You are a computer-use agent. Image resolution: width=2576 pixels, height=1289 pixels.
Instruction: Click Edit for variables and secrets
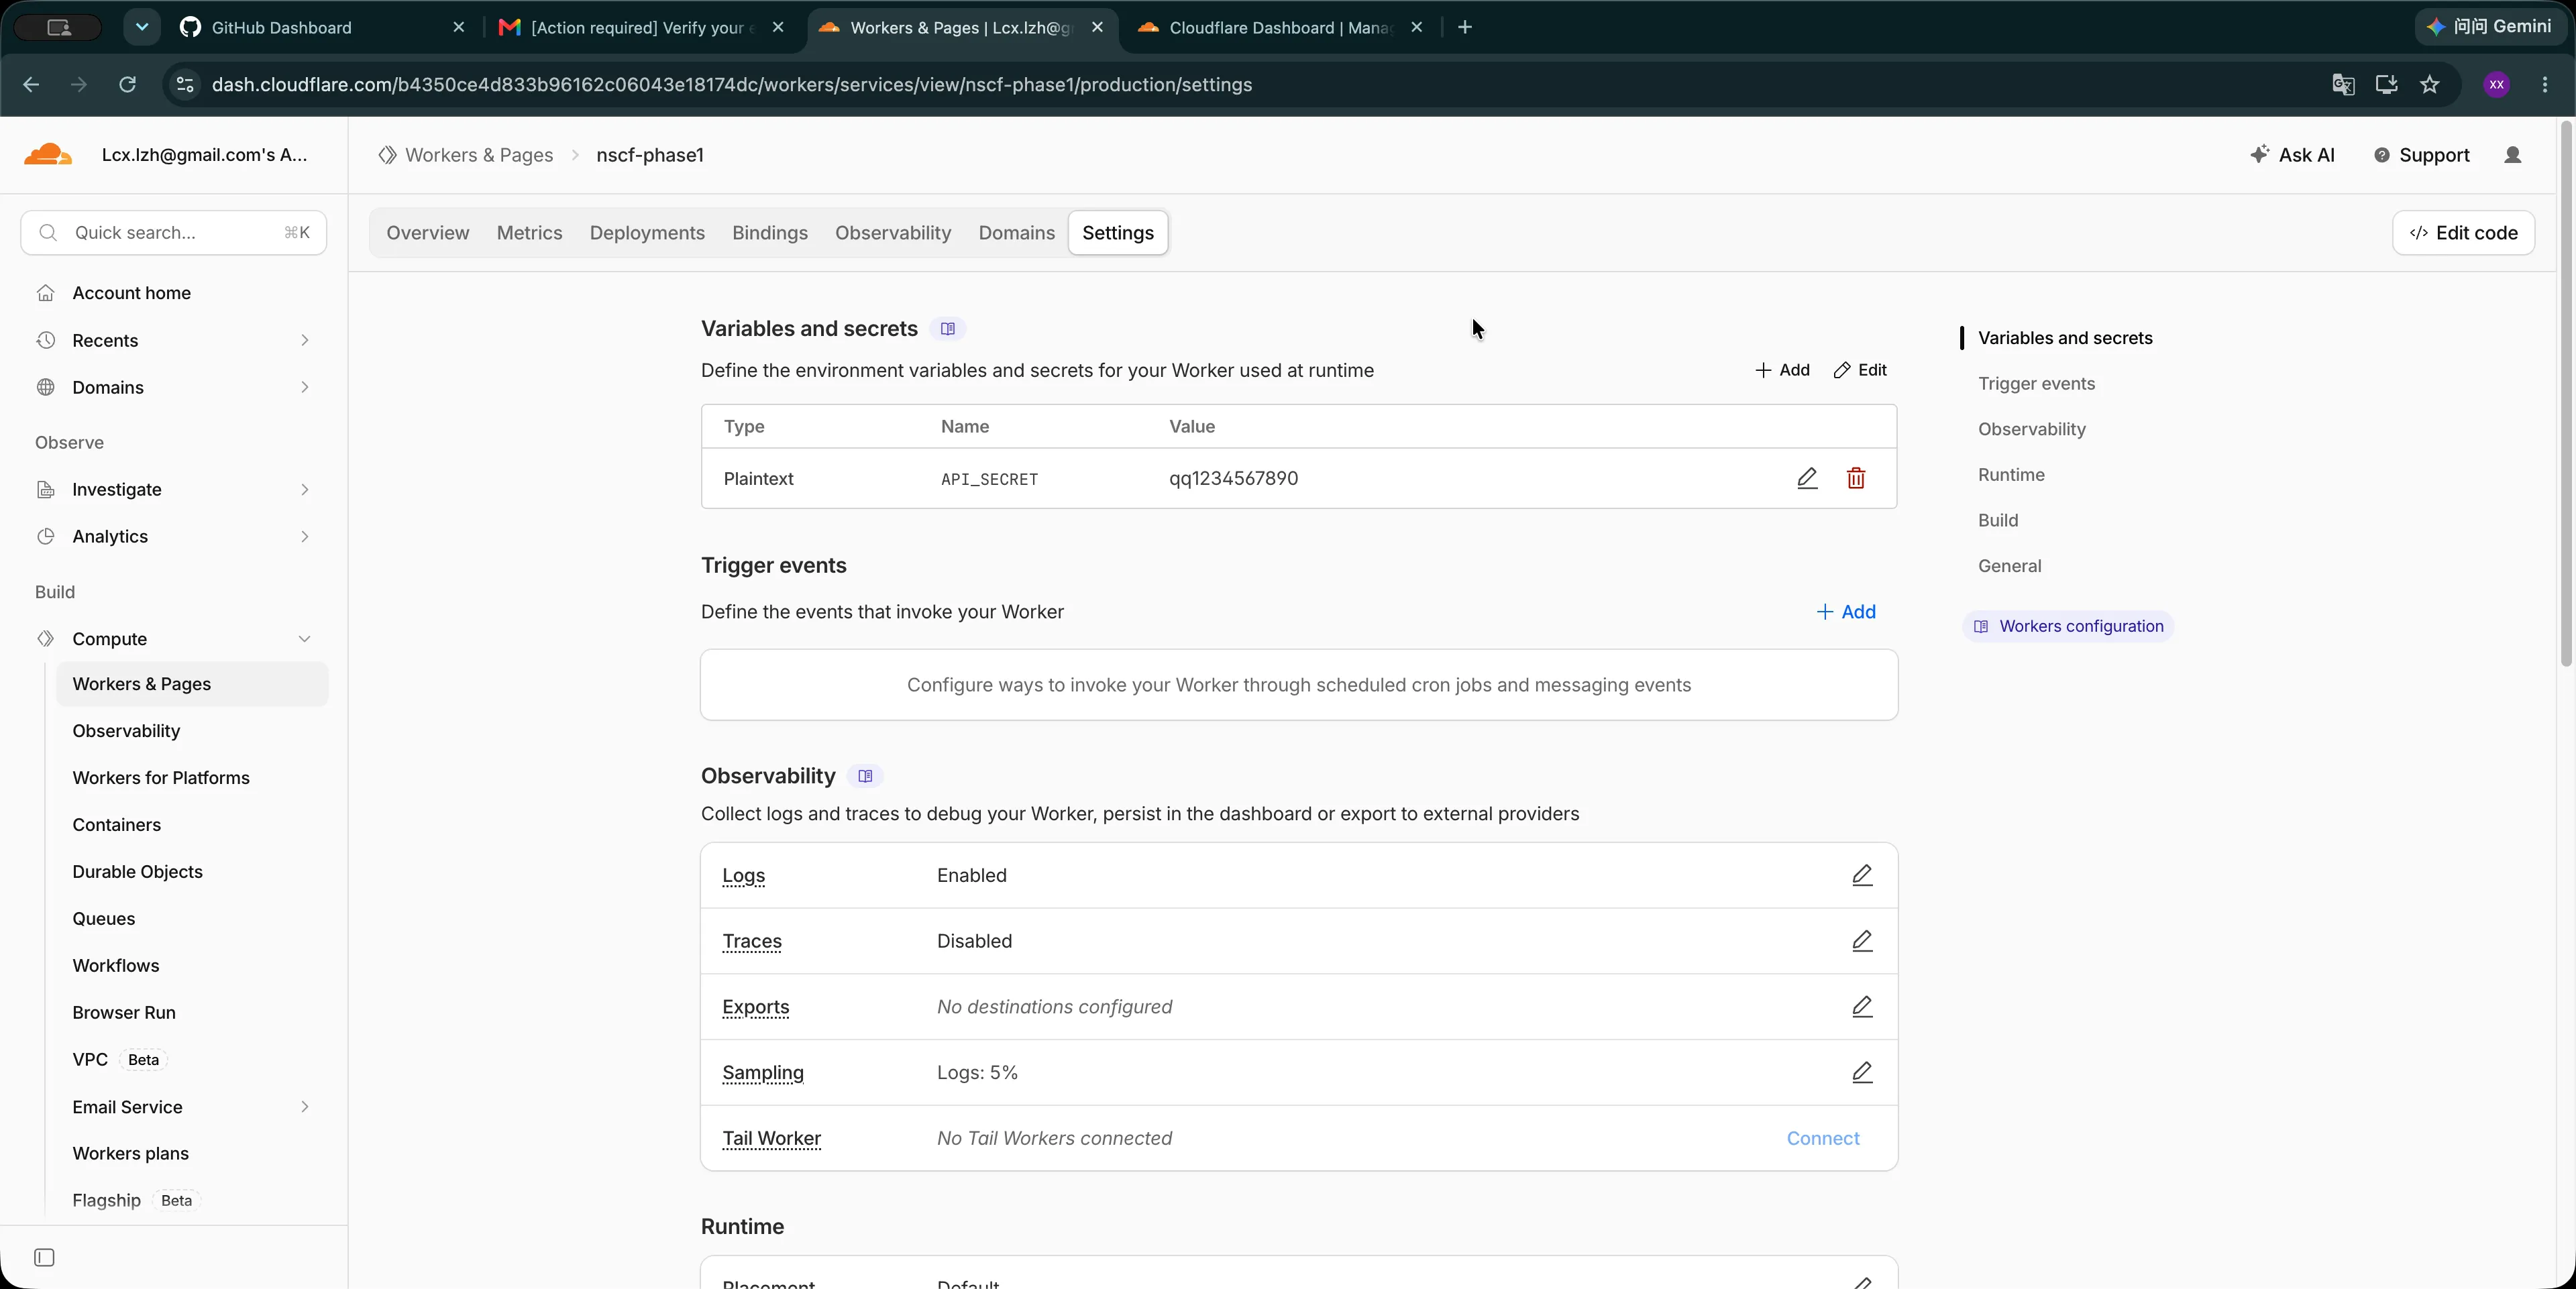point(1860,370)
